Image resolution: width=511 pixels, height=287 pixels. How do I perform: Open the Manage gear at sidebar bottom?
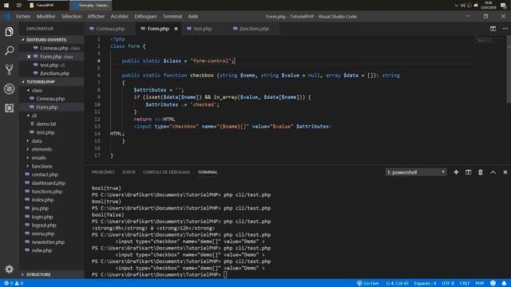pyautogui.click(x=9, y=269)
